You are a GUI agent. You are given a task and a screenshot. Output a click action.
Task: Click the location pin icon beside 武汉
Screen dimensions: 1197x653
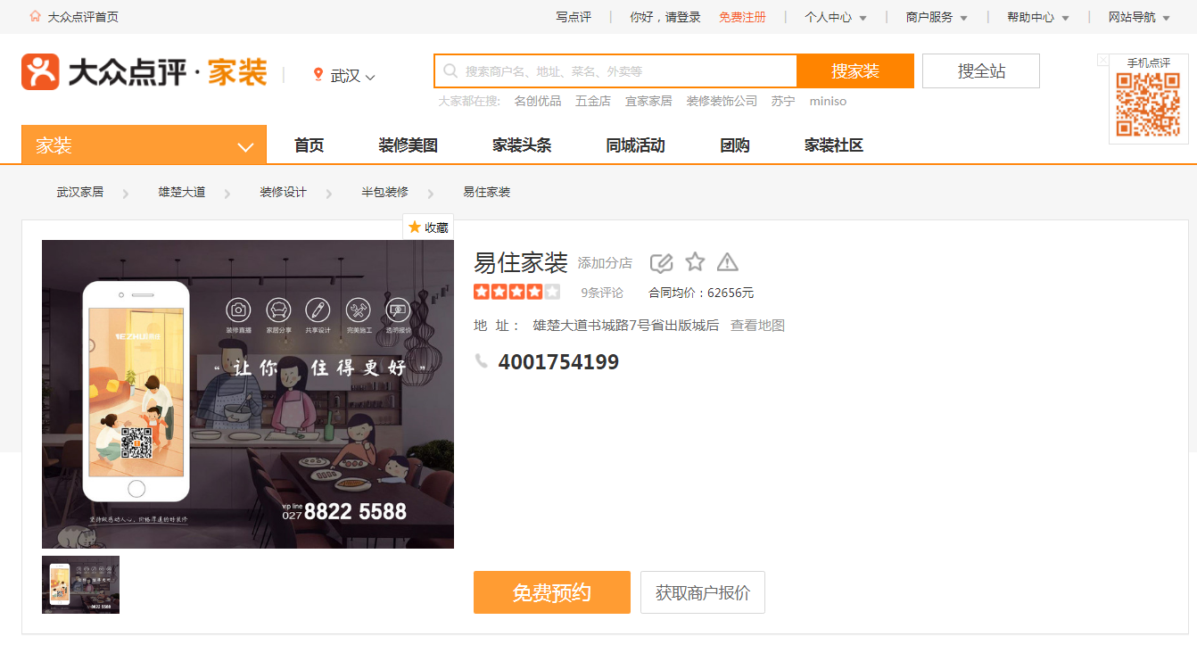point(318,75)
